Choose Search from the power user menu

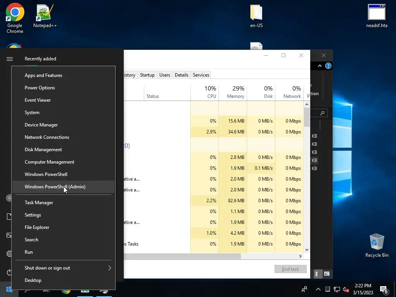coord(63,240)
